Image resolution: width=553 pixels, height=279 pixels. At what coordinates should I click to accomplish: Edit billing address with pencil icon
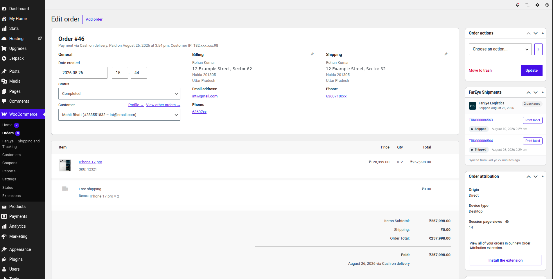[x=312, y=54]
